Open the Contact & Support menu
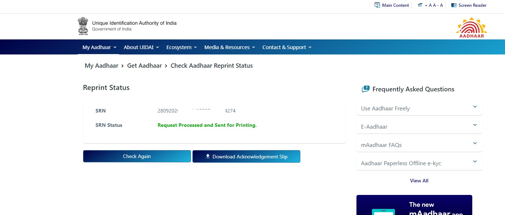The image size is (505, 215). point(287,47)
